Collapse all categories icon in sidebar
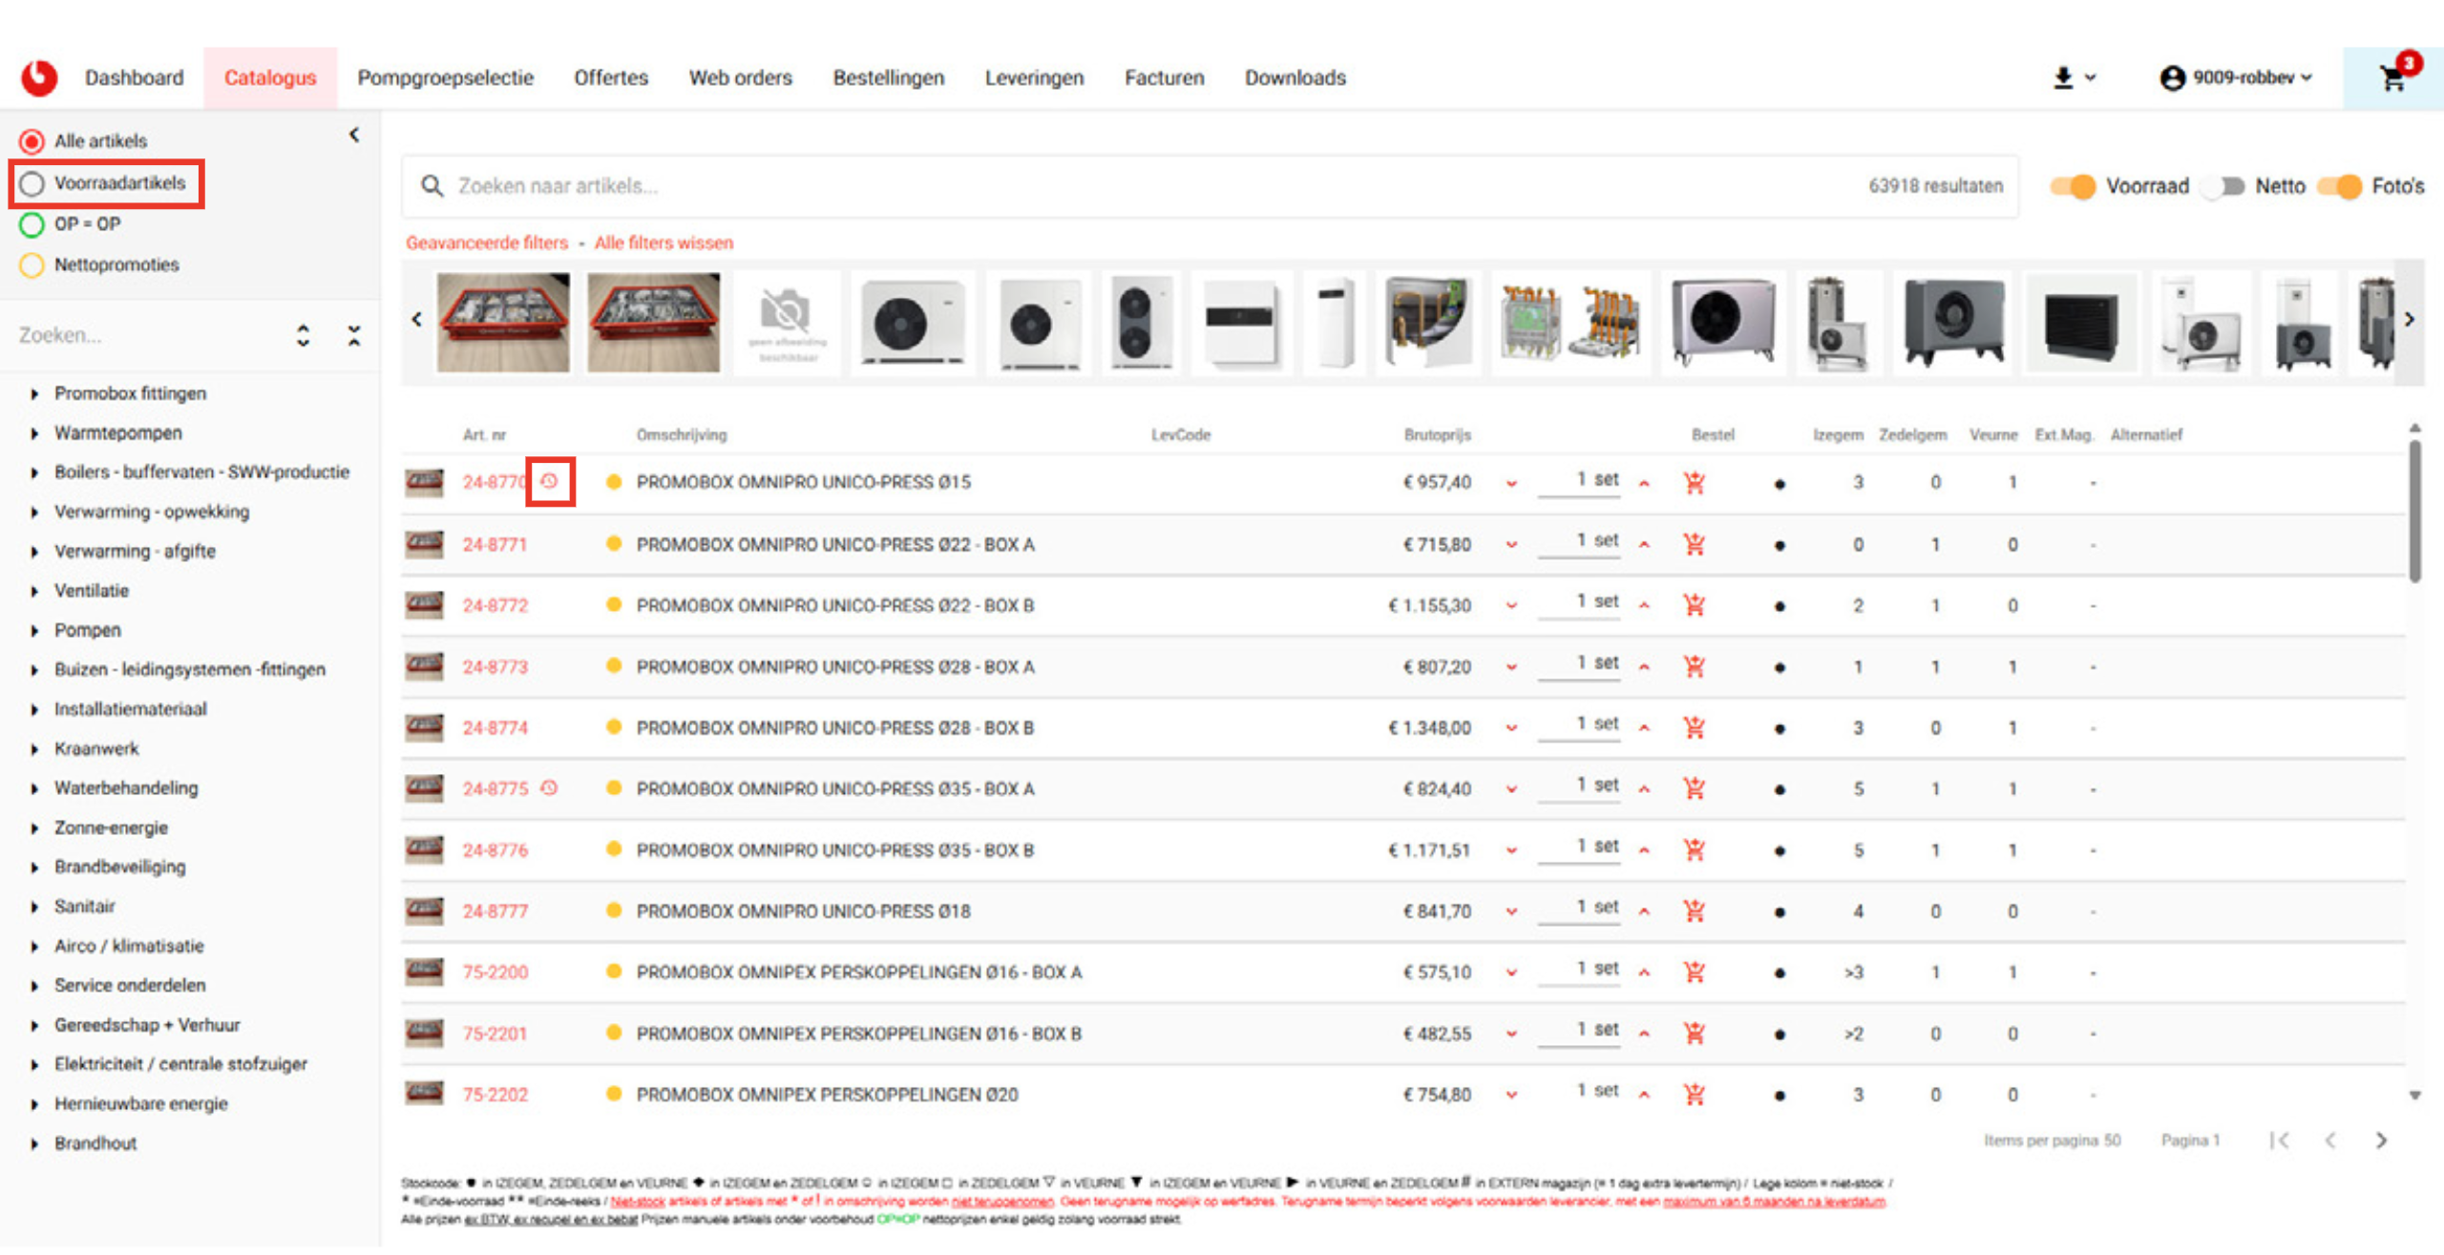The height and width of the screenshot is (1255, 2444). (354, 336)
